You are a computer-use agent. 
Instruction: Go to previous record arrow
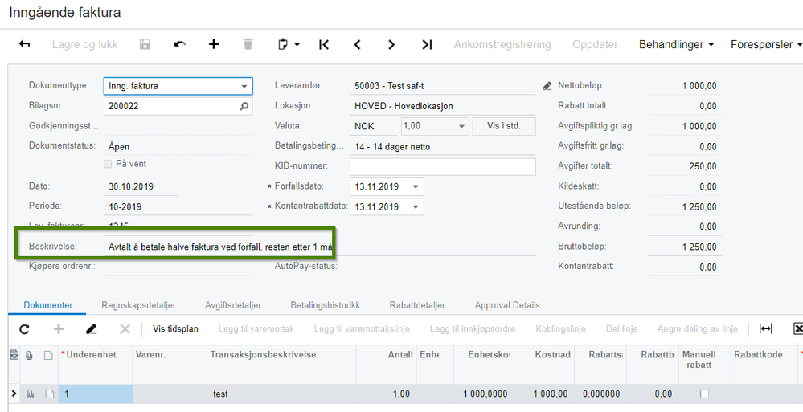(x=358, y=44)
